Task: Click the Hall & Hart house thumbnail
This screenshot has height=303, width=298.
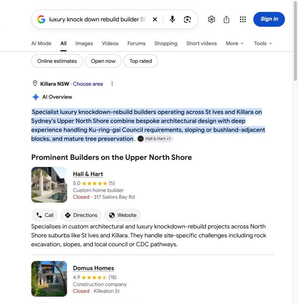Action: (49, 185)
